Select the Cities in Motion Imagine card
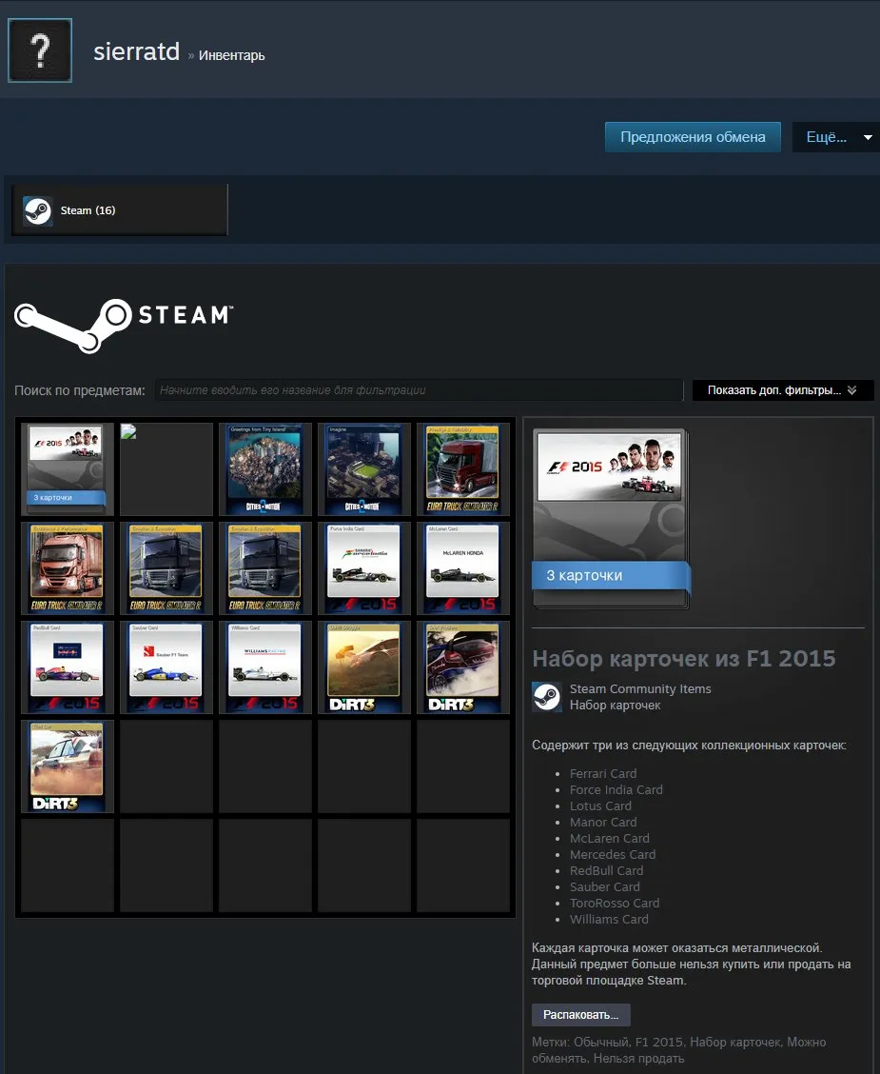Screen dimensions: 880x1074 coord(364,469)
